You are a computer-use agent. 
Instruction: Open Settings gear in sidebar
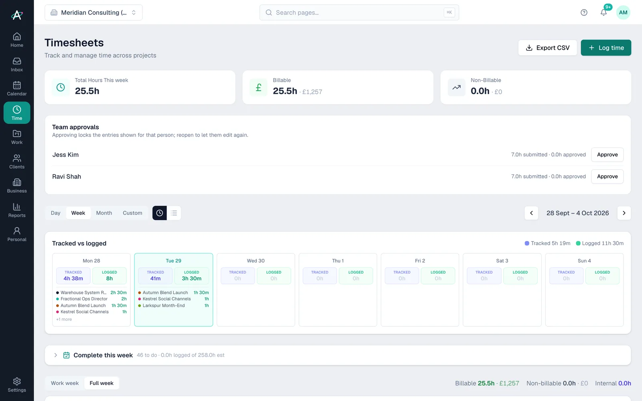17,385
